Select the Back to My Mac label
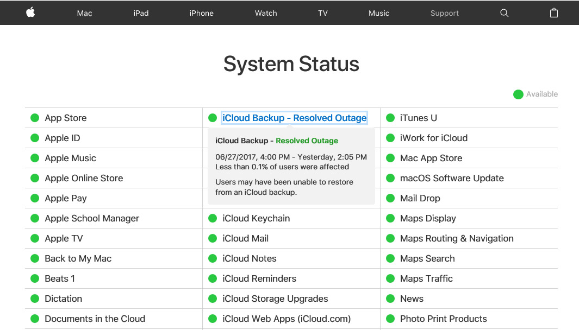The height and width of the screenshot is (330, 579). 78,258
